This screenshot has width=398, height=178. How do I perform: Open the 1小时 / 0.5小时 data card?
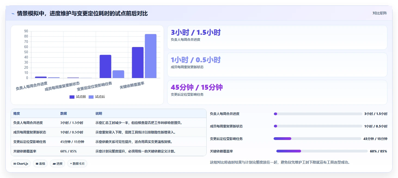click(277, 65)
